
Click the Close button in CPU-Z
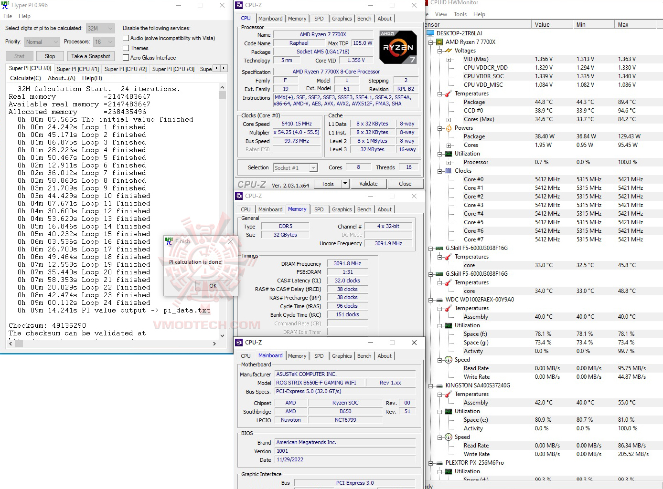(x=405, y=184)
